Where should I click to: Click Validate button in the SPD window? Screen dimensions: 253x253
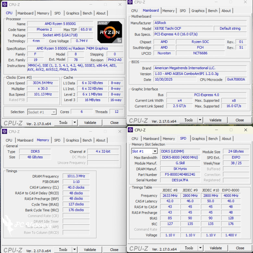pos(216,248)
